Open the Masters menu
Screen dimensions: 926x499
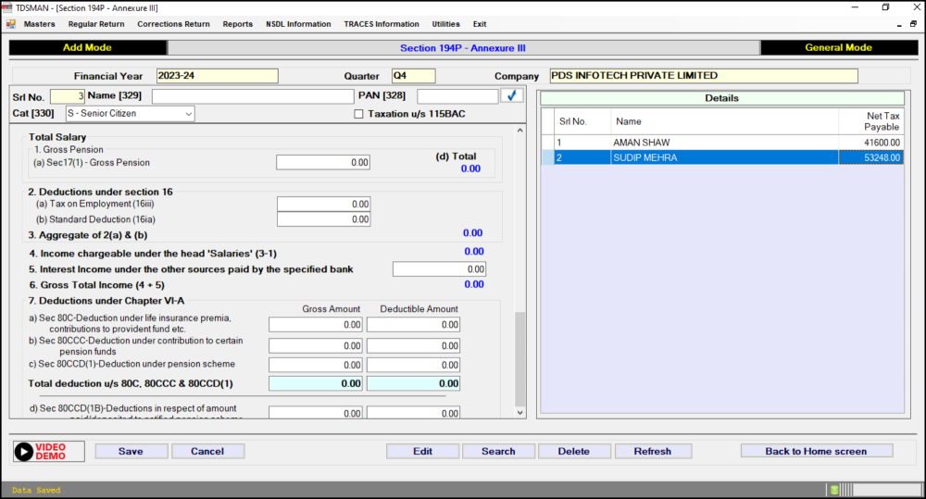tap(39, 24)
